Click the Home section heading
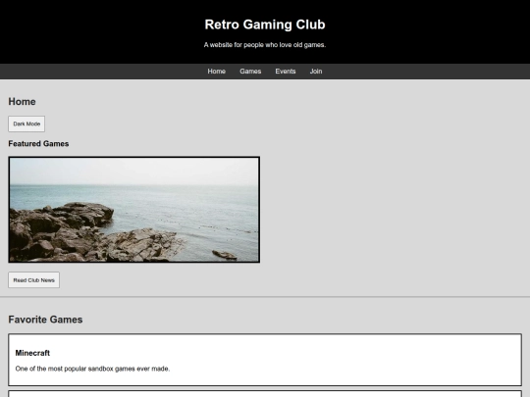This screenshot has width=530, height=397. click(x=22, y=102)
